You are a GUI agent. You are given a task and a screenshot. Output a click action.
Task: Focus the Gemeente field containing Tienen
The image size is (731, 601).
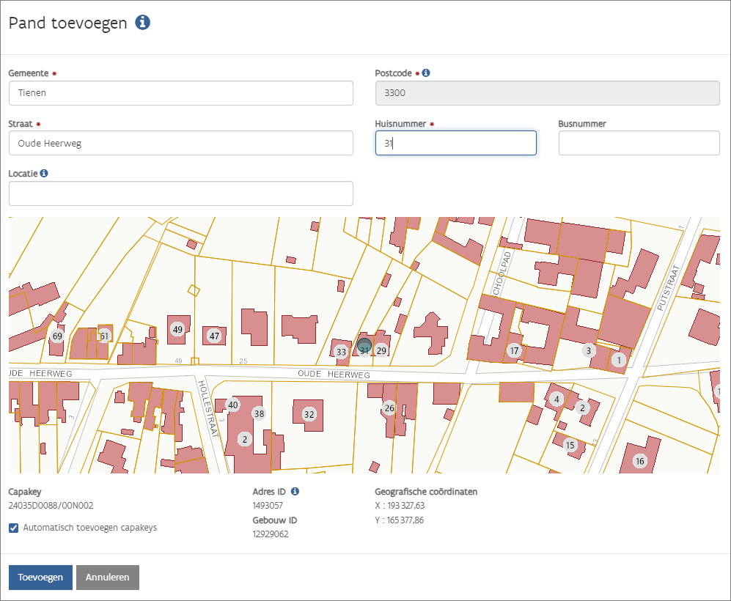180,93
